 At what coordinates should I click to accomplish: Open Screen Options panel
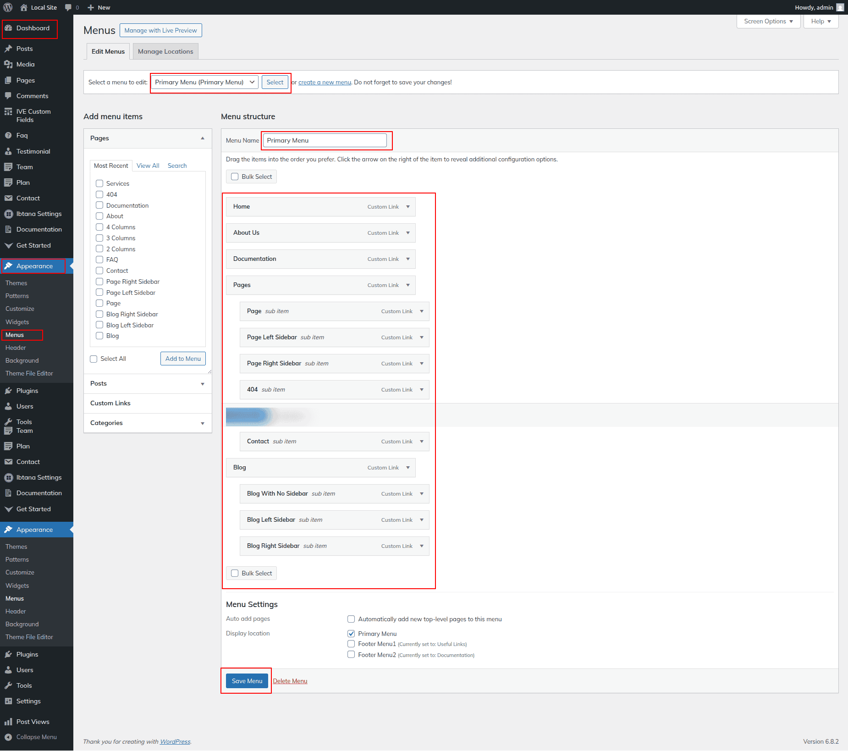point(768,21)
